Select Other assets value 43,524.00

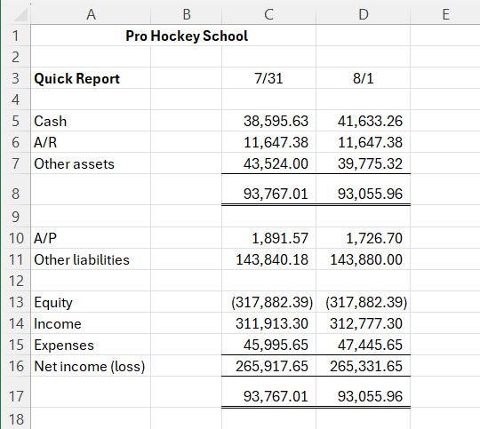point(268,163)
